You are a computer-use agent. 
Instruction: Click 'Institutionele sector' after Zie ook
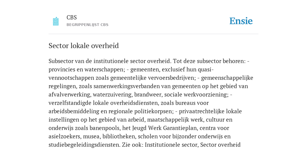pyautogui.click(x=171, y=145)
